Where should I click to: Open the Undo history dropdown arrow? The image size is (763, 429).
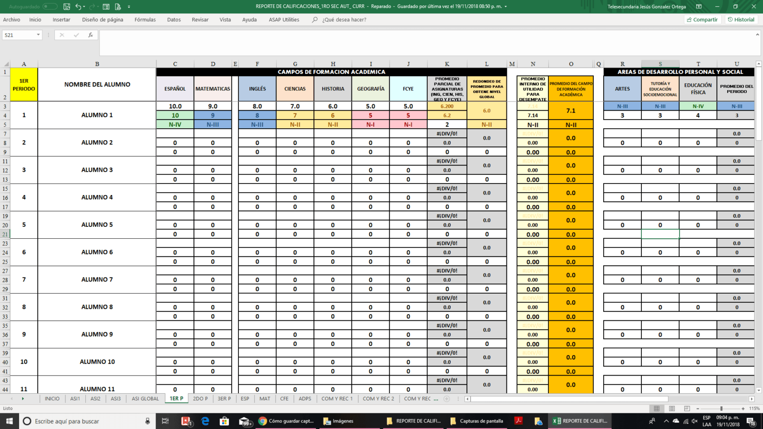pyautogui.click(x=84, y=7)
